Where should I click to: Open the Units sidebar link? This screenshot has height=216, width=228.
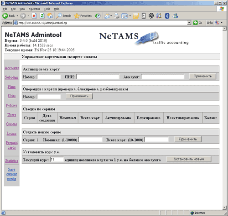tap(12, 96)
